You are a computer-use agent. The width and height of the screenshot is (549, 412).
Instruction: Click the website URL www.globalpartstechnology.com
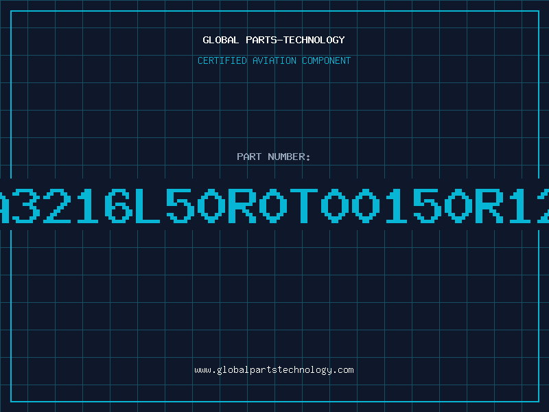[x=274, y=370]
